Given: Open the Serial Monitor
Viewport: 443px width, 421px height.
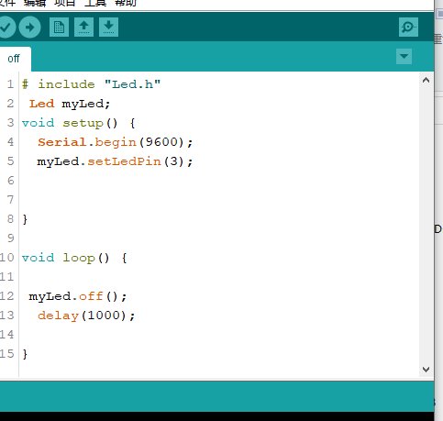Looking at the screenshot, I should (x=408, y=28).
